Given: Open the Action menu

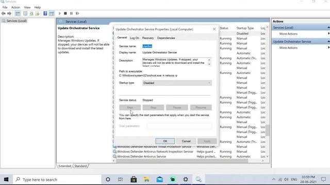Looking at the screenshot, I should pyautogui.click(x=15, y=7).
